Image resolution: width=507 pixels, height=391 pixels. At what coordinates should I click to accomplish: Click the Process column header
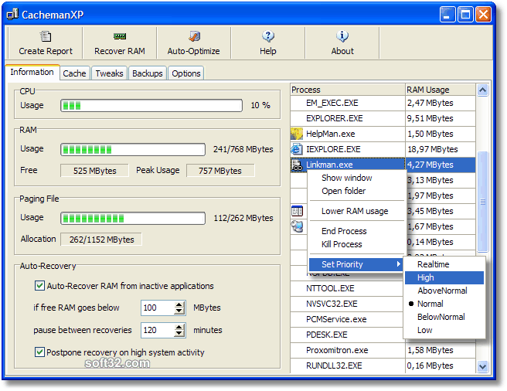click(348, 90)
